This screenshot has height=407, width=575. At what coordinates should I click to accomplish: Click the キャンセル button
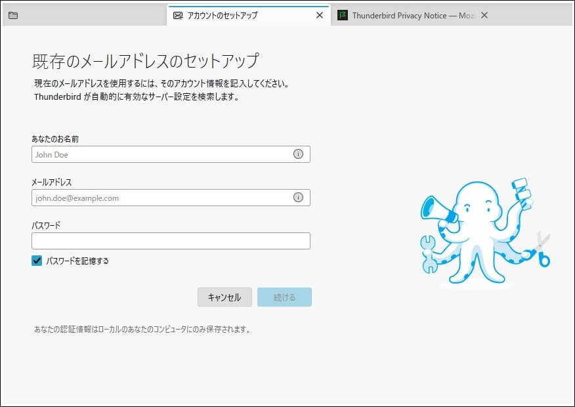(224, 297)
